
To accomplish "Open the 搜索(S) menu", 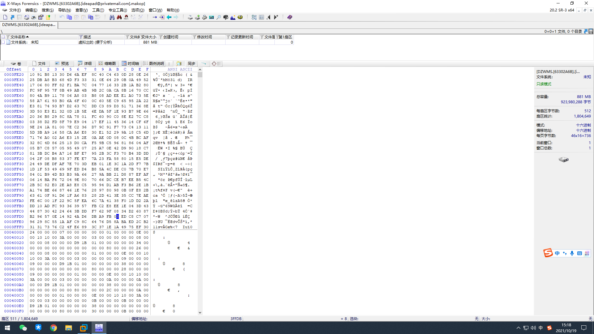I will pyautogui.click(x=48, y=10).
